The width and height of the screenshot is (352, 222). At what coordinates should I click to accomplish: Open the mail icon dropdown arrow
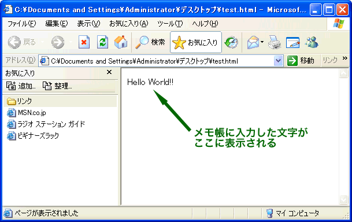[262, 42]
